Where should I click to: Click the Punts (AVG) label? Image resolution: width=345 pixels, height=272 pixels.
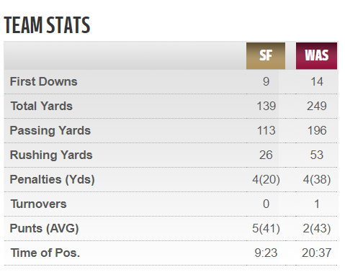[x=44, y=228]
